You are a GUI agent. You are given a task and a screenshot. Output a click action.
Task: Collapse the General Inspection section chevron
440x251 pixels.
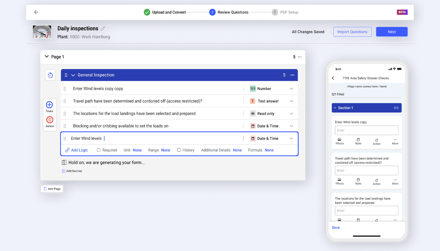(73, 75)
